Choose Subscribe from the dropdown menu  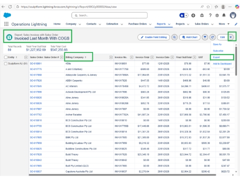coord(218,50)
